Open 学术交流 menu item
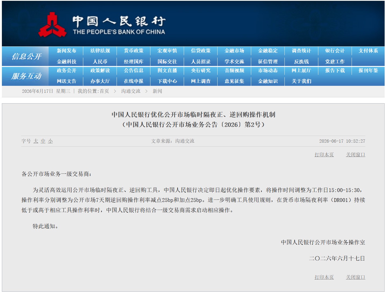 (x=234, y=62)
